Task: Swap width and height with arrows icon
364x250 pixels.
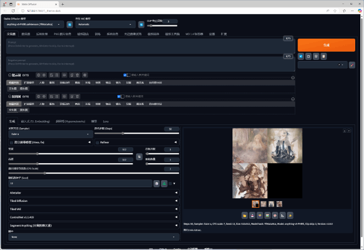Action: 139,157
